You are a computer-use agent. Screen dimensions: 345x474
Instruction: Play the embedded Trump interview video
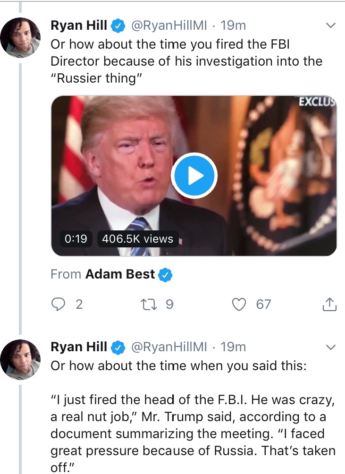click(194, 176)
